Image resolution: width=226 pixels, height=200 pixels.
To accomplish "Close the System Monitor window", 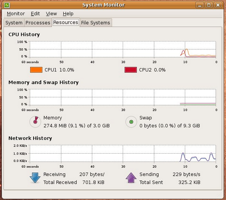I will 218,5.
